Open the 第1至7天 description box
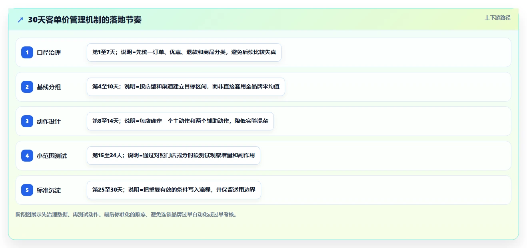 (184, 52)
